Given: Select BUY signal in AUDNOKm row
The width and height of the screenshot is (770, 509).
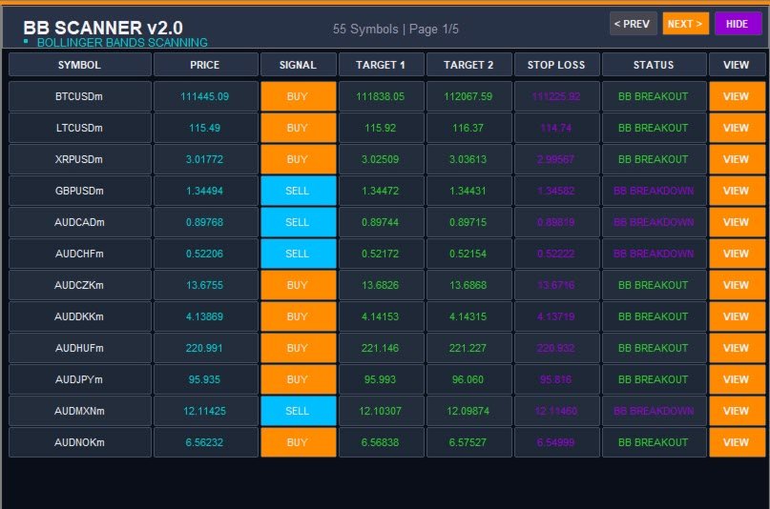Looking at the screenshot, I should point(299,442).
